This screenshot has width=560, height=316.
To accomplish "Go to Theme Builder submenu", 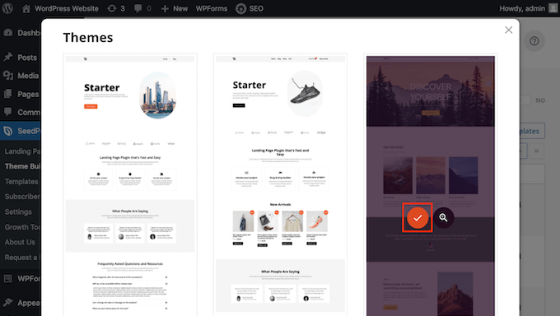I will coord(22,166).
